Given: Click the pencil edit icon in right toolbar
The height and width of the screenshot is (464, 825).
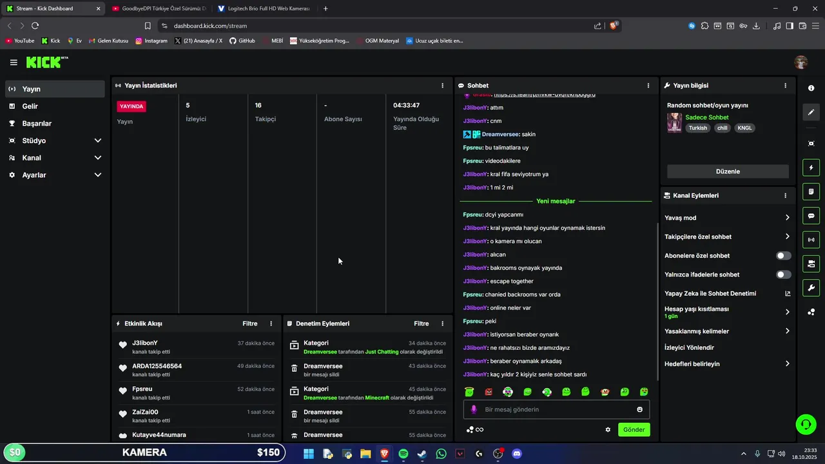Looking at the screenshot, I should [811, 112].
